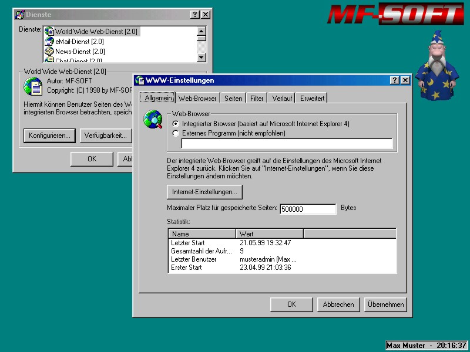Click the maximum space field showing 500000
The width and height of the screenshot is (470, 352).
click(x=308, y=209)
